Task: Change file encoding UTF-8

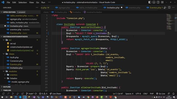Action: [x=138, y=94]
